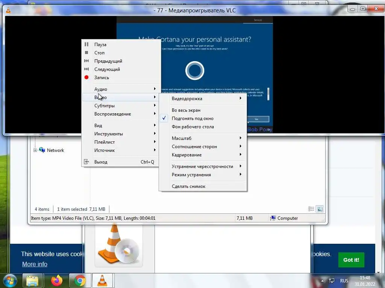Switch Explorer to large icons view
The height and width of the screenshot is (288, 385).
pyautogui.click(x=320, y=209)
